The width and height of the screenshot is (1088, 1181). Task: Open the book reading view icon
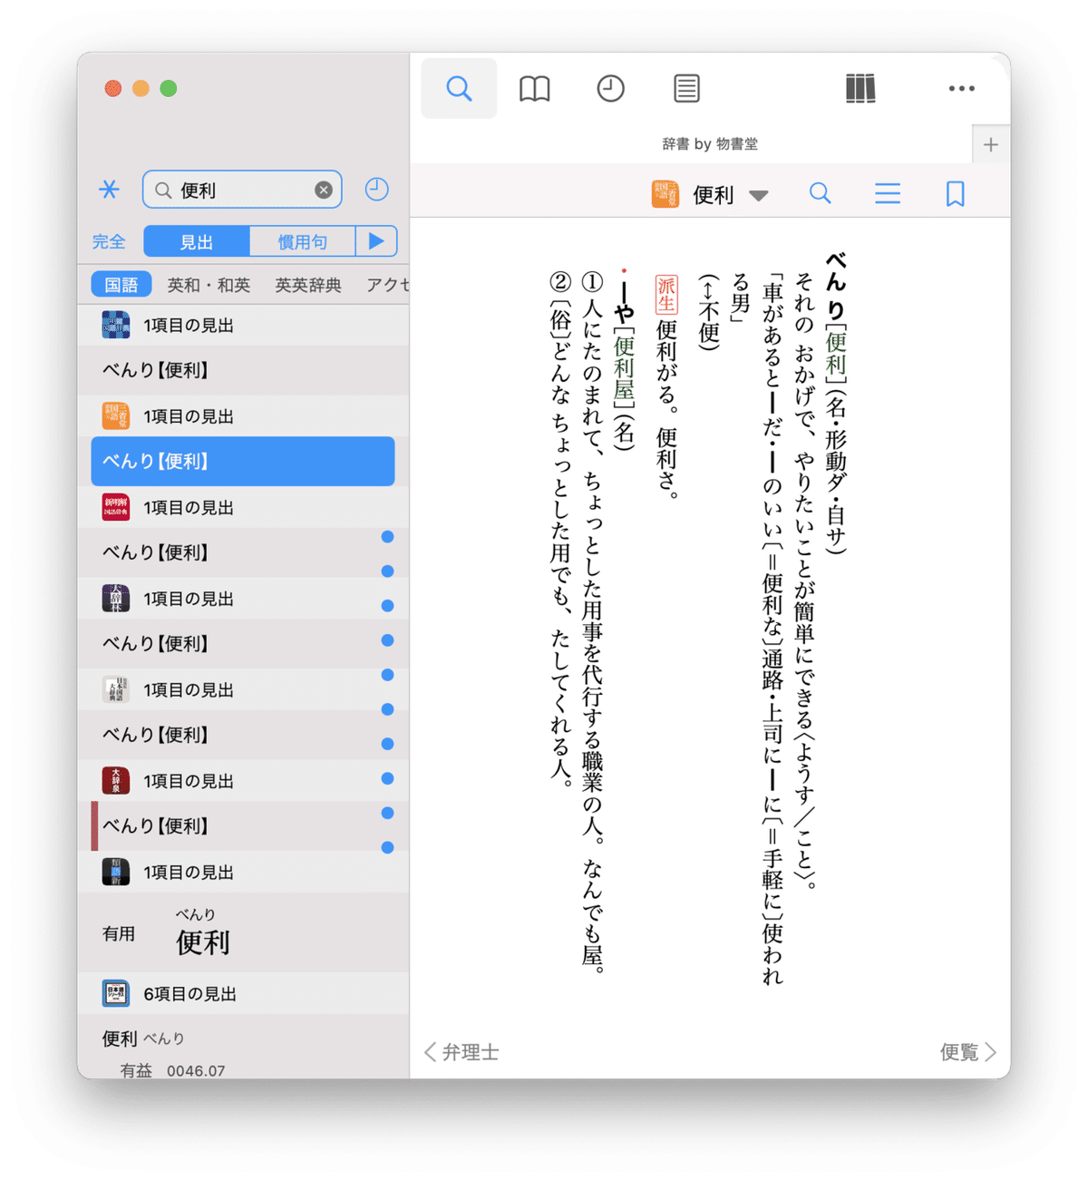535,89
